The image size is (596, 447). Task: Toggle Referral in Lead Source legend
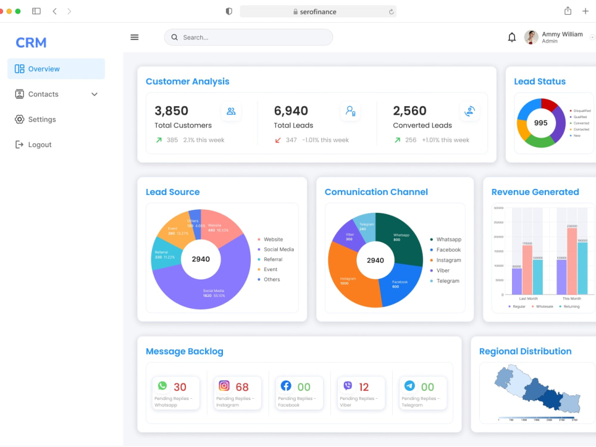pos(270,259)
